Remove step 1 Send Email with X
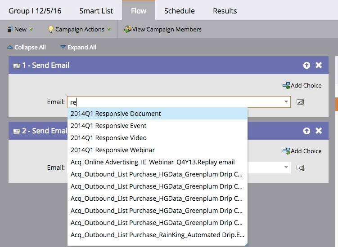 point(319,65)
